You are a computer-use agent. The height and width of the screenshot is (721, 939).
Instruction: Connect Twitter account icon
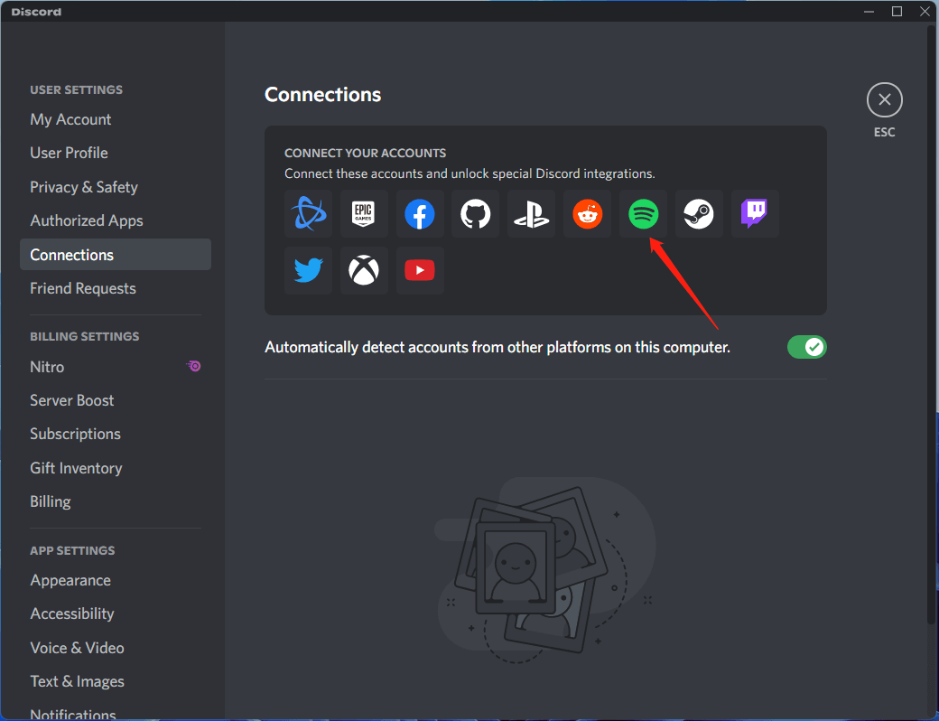tap(309, 270)
